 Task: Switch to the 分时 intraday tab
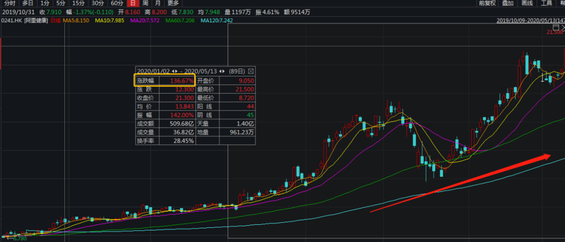tap(9, 3)
